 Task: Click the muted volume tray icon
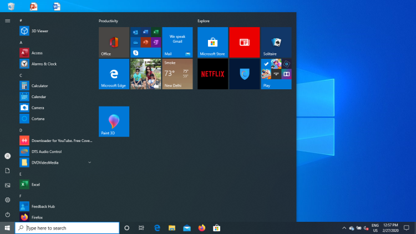366,228
